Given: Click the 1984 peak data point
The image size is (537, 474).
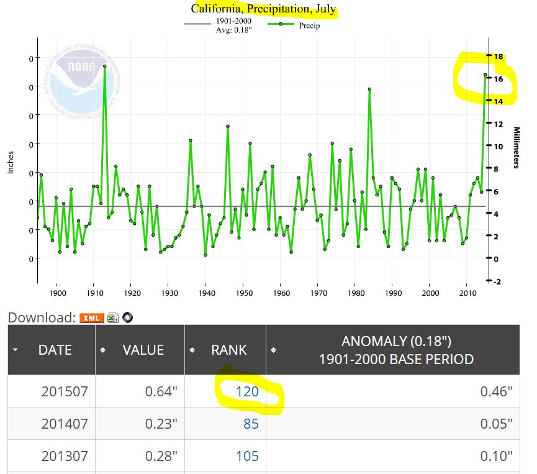Looking at the screenshot, I should tap(369, 89).
